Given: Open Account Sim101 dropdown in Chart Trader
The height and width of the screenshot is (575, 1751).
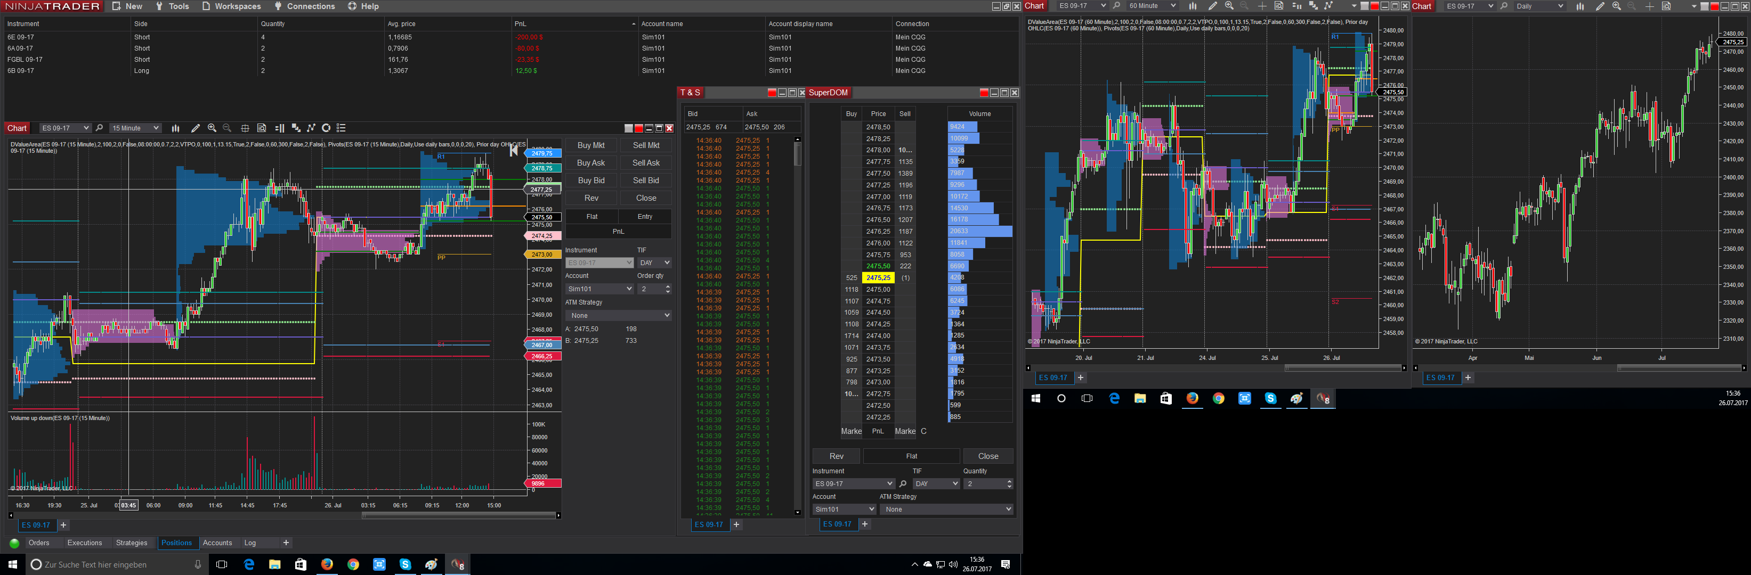Looking at the screenshot, I should coord(599,289).
